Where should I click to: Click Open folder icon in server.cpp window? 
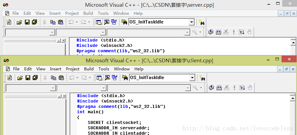[x=19, y=22]
